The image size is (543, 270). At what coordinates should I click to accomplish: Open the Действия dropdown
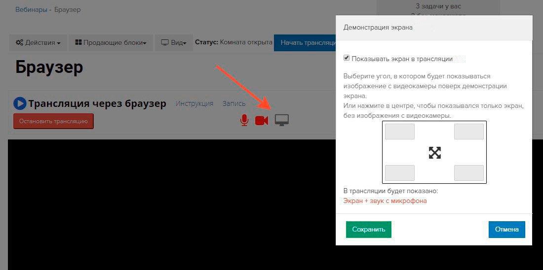38,43
